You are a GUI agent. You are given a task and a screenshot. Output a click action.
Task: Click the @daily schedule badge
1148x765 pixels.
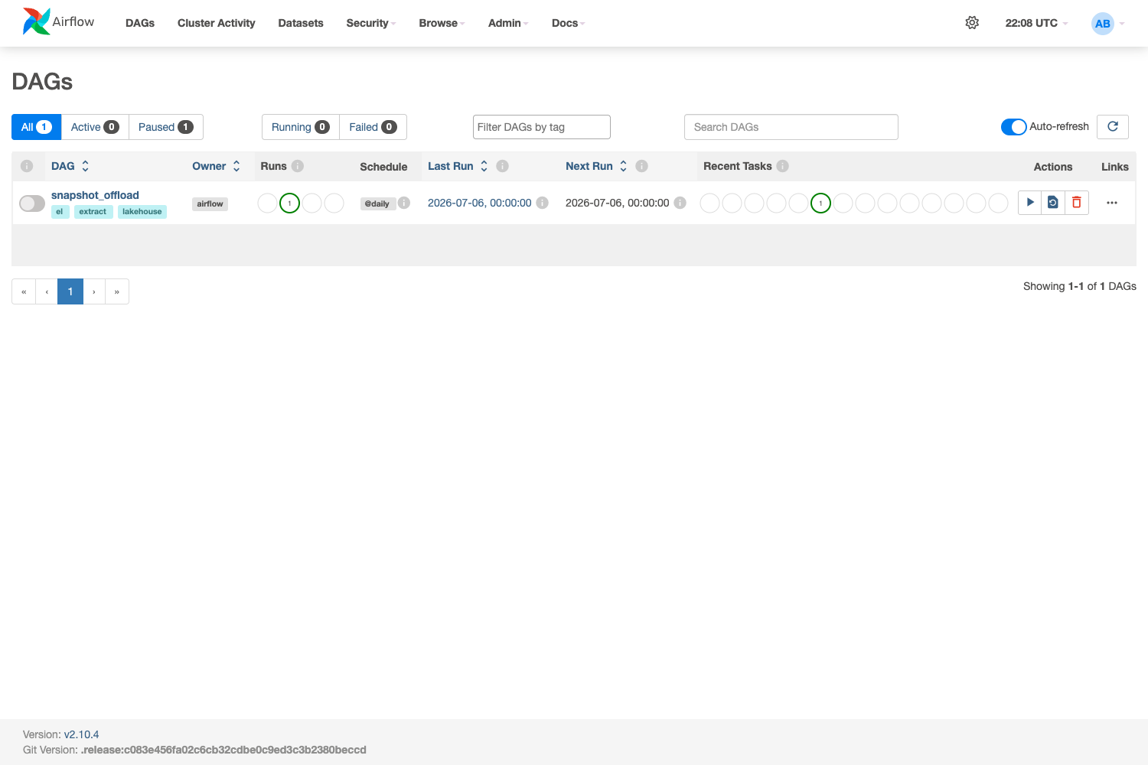tap(377, 203)
